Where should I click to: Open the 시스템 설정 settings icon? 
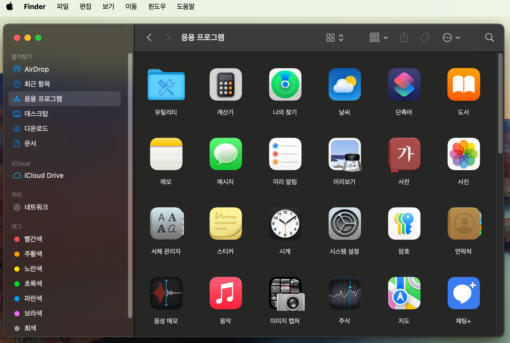coord(345,224)
